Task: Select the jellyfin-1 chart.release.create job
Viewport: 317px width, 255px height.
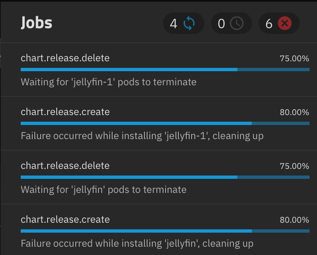Action: (159, 123)
